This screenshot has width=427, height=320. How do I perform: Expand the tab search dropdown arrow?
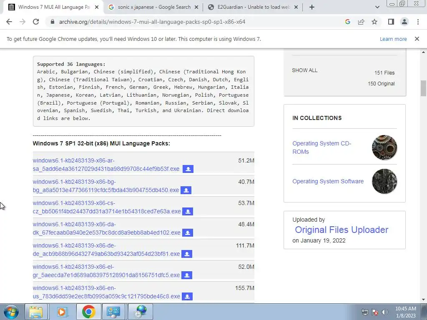tap(377, 7)
